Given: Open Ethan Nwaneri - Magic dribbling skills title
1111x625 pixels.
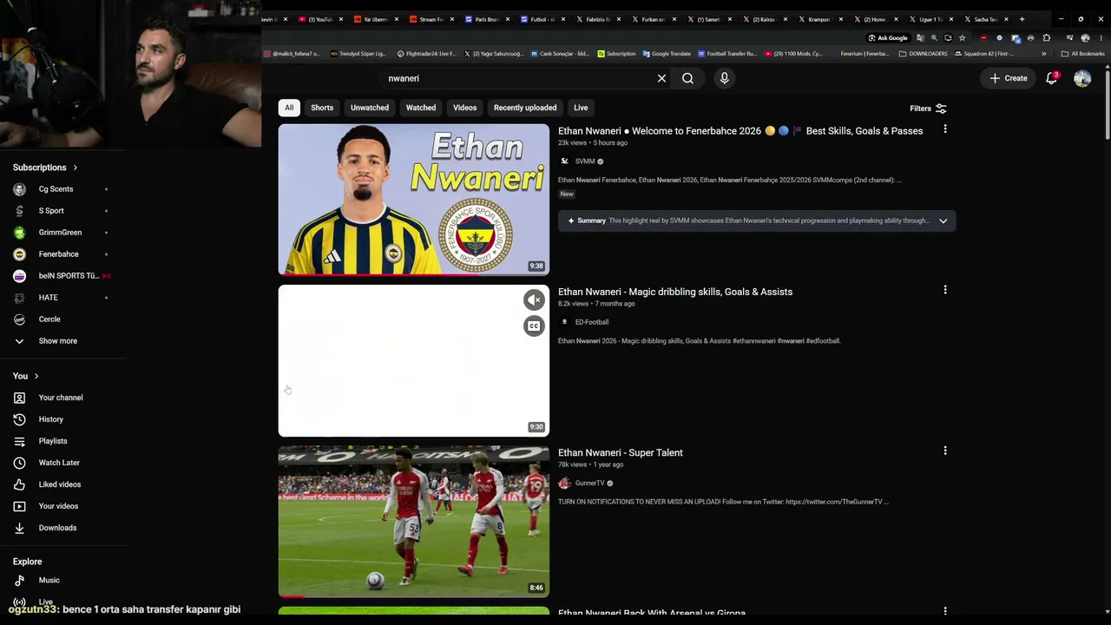Looking at the screenshot, I should [675, 292].
